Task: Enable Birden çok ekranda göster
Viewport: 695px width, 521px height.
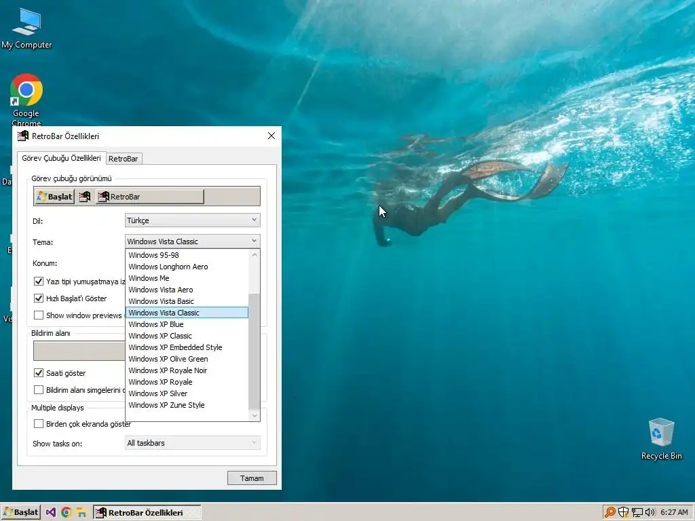Action: 39,423
